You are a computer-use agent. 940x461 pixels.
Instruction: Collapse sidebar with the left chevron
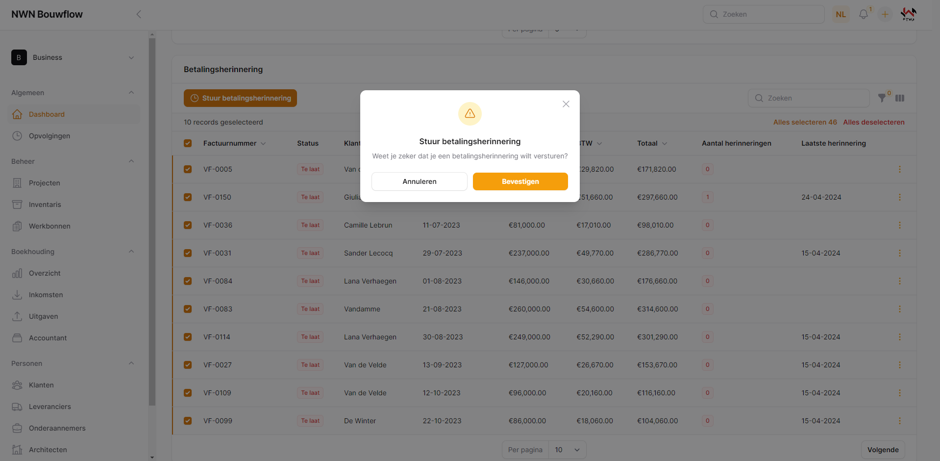point(139,14)
